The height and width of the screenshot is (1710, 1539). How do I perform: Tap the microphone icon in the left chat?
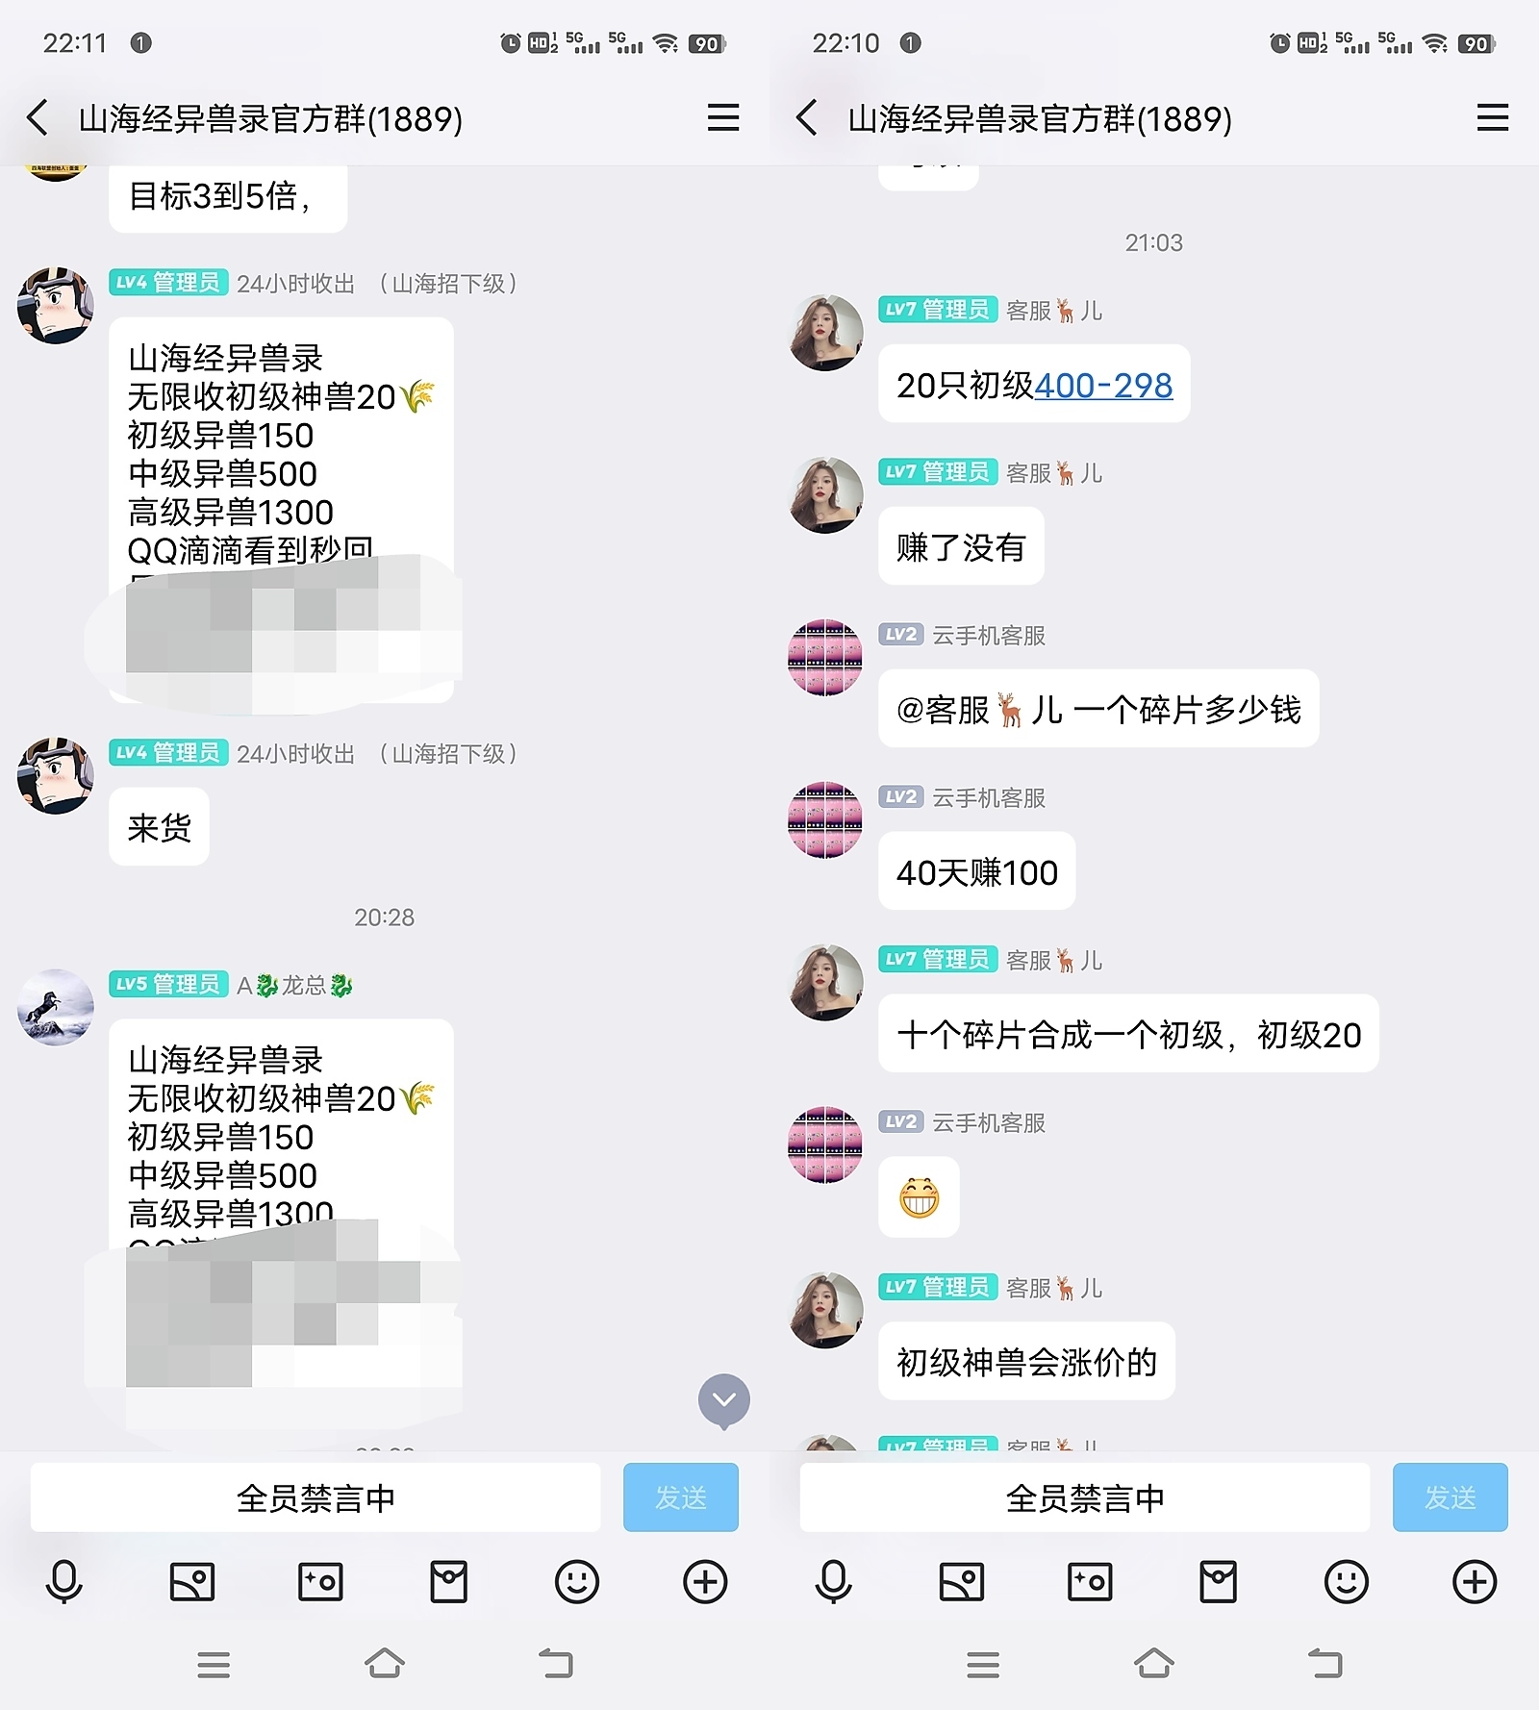pos(63,1581)
